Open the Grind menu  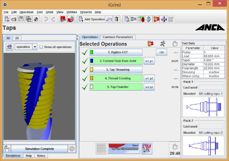pyautogui.click(x=49, y=12)
